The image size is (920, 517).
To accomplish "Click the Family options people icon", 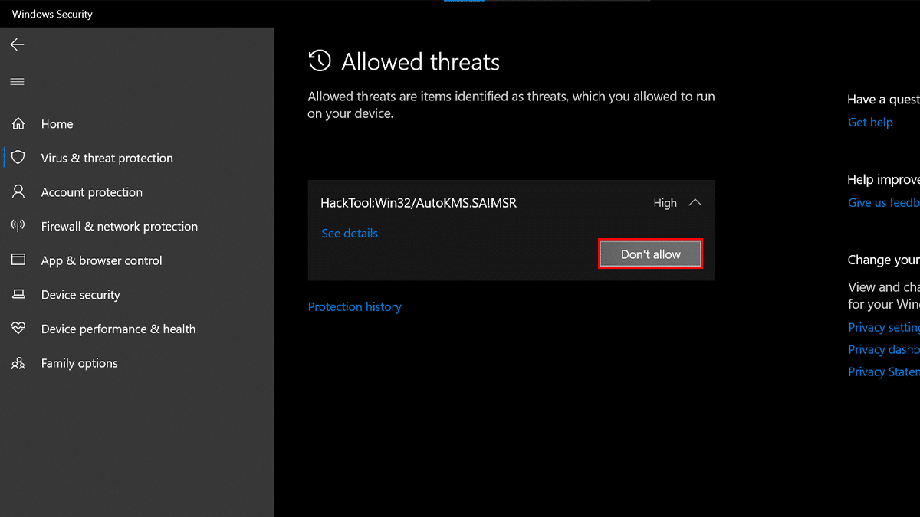I will tap(18, 363).
